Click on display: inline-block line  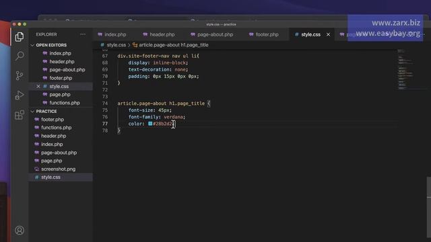coord(158,63)
